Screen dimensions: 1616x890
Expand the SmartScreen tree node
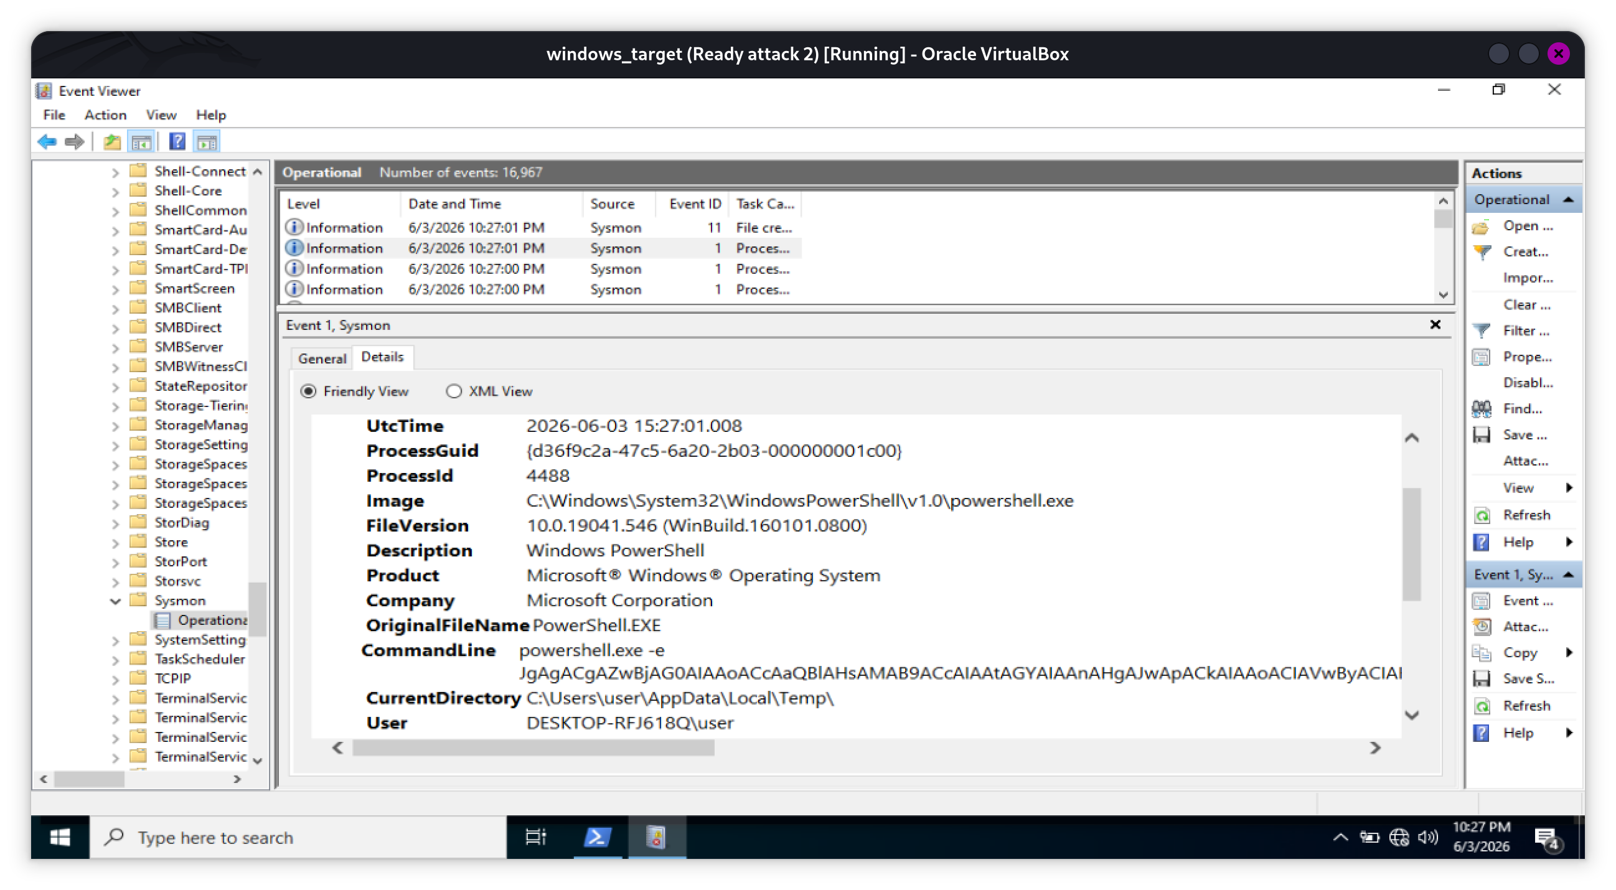point(115,289)
